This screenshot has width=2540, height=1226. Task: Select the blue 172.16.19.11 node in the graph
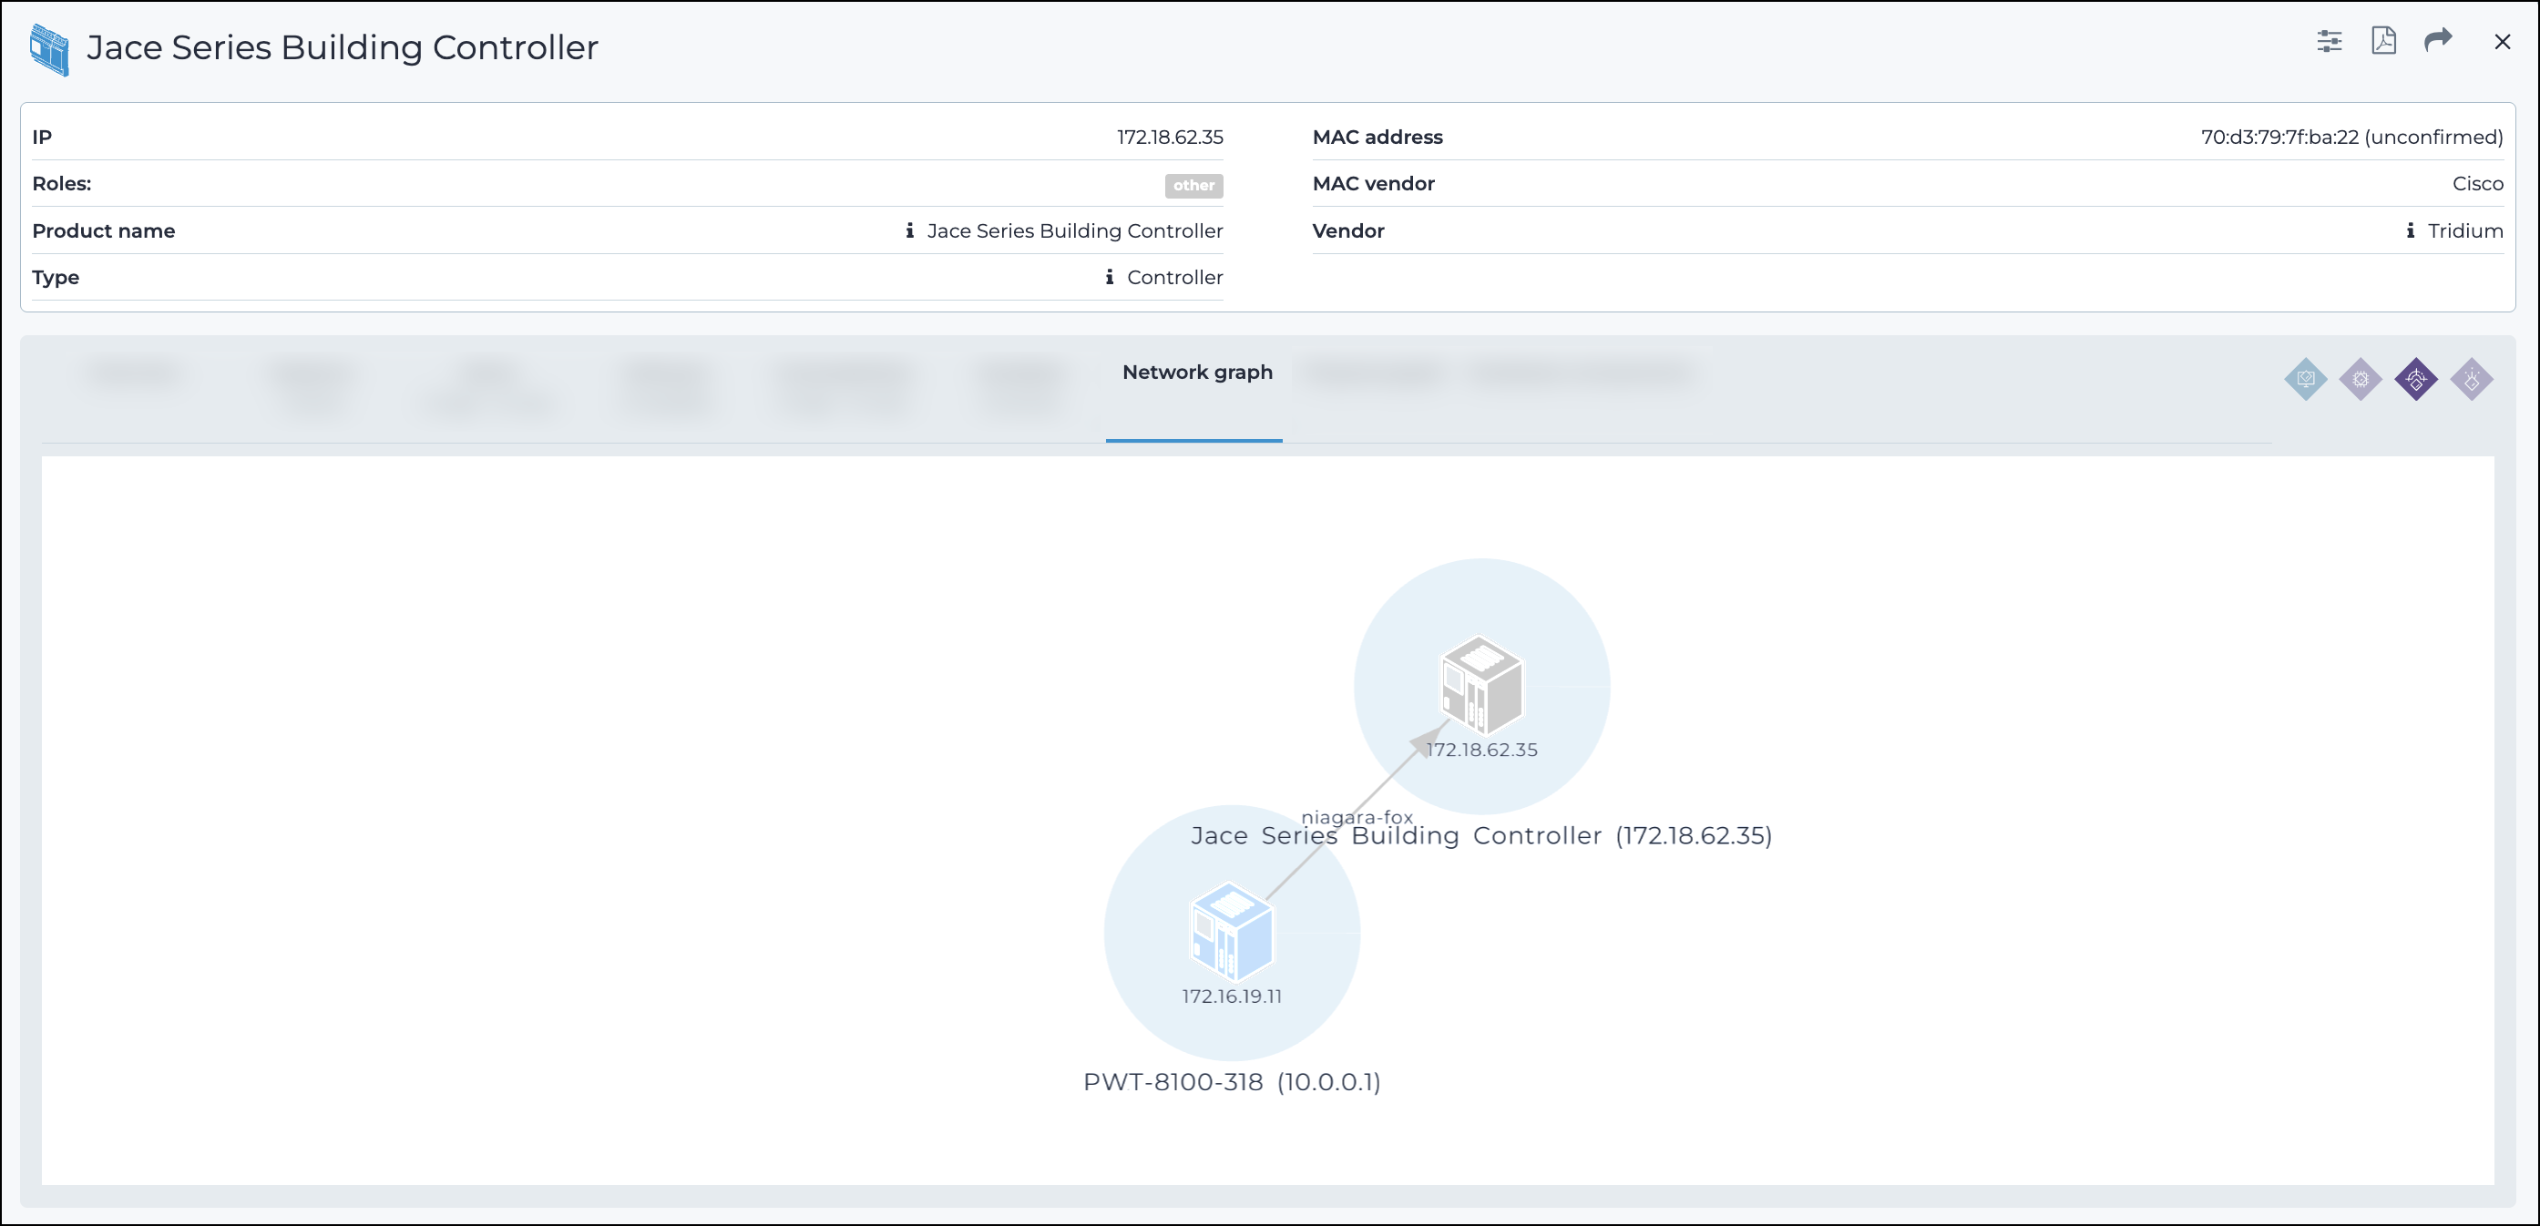[1232, 931]
